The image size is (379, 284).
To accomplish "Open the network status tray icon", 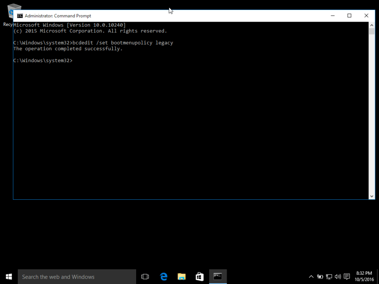I will point(329,277).
